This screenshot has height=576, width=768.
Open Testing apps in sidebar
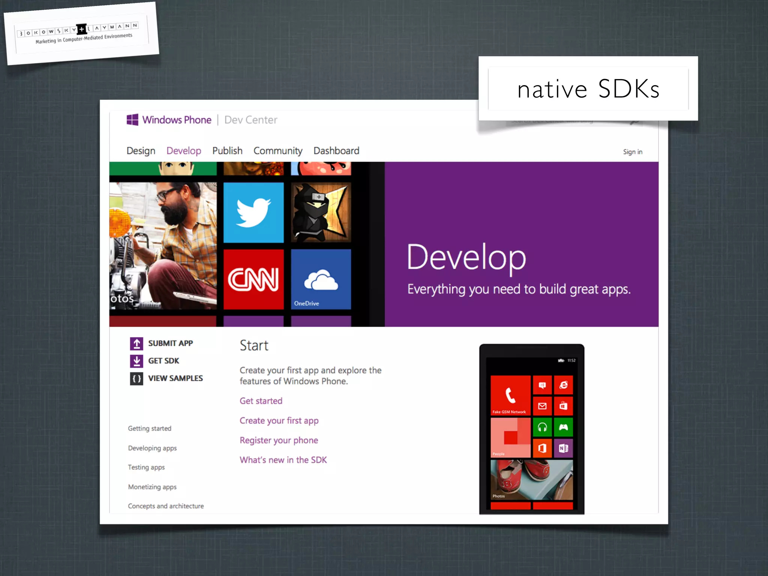146,467
